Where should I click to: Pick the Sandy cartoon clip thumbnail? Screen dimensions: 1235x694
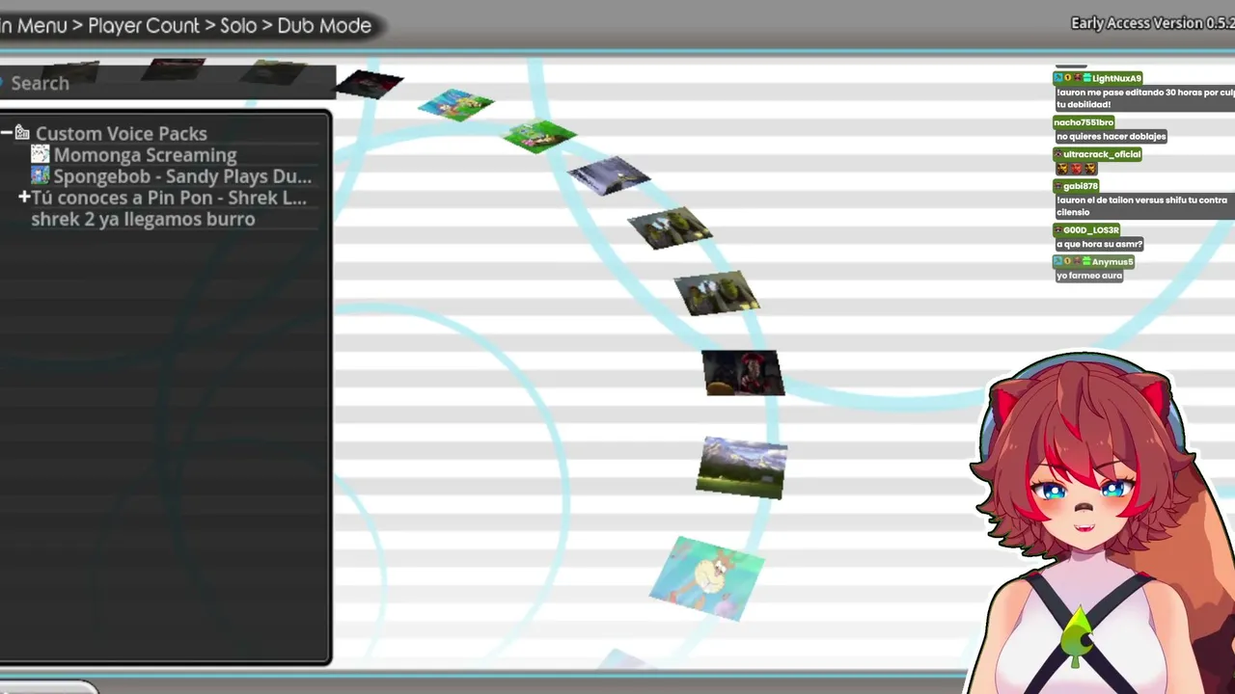pyautogui.click(x=707, y=578)
